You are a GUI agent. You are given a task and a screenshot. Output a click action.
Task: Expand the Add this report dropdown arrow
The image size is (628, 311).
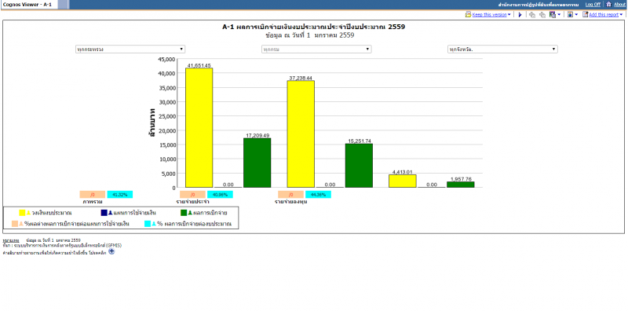pos(621,15)
